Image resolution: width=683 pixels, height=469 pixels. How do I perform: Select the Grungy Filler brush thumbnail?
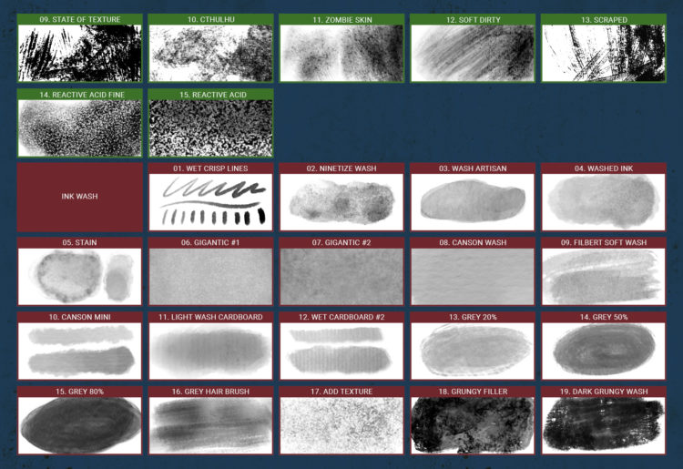473,425
